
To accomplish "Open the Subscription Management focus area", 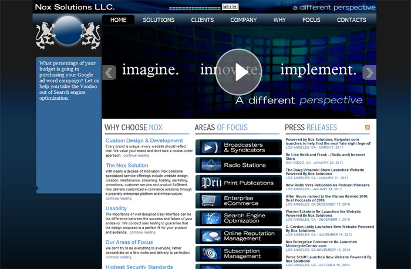I will click(x=238, y=254).
